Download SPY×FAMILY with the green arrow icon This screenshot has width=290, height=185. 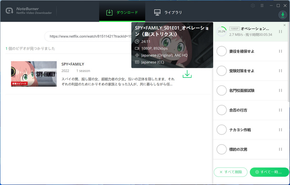[x=187, y=74]
